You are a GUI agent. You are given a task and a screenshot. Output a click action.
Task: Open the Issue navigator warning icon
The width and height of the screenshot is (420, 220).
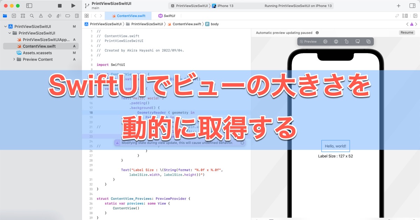[x=41, y=16]
